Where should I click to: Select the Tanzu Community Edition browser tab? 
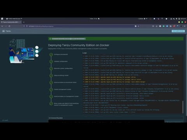tap(11, 22)
